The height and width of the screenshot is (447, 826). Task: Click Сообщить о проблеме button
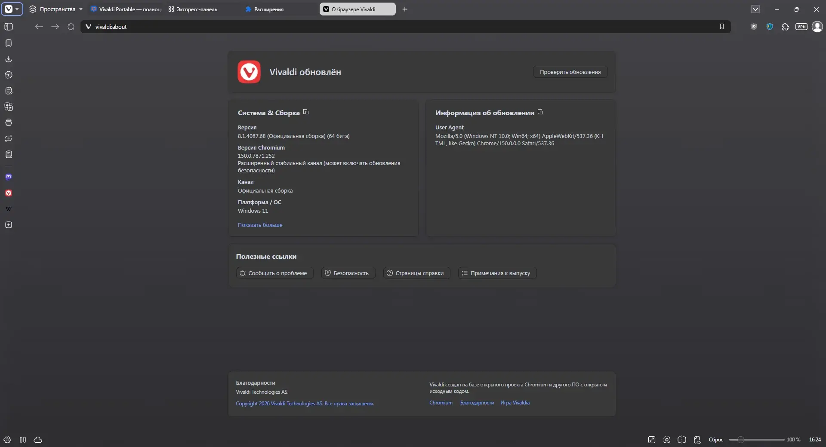coord(275,273)
